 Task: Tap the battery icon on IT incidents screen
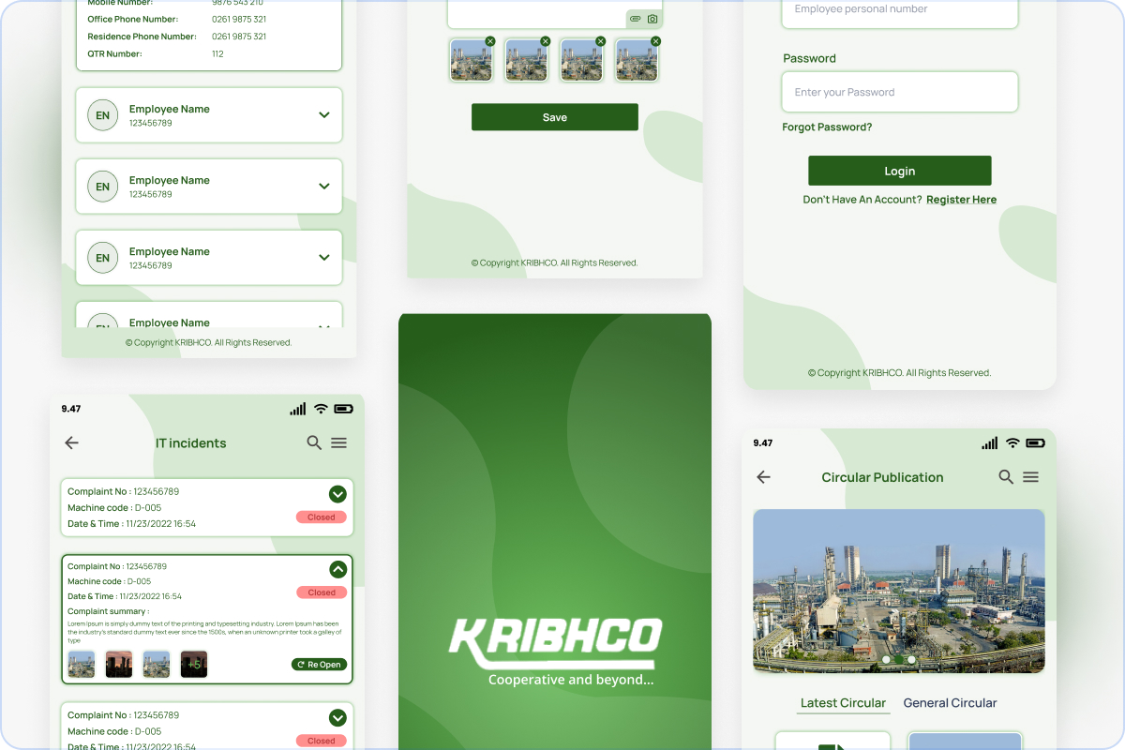pos(344,409)
